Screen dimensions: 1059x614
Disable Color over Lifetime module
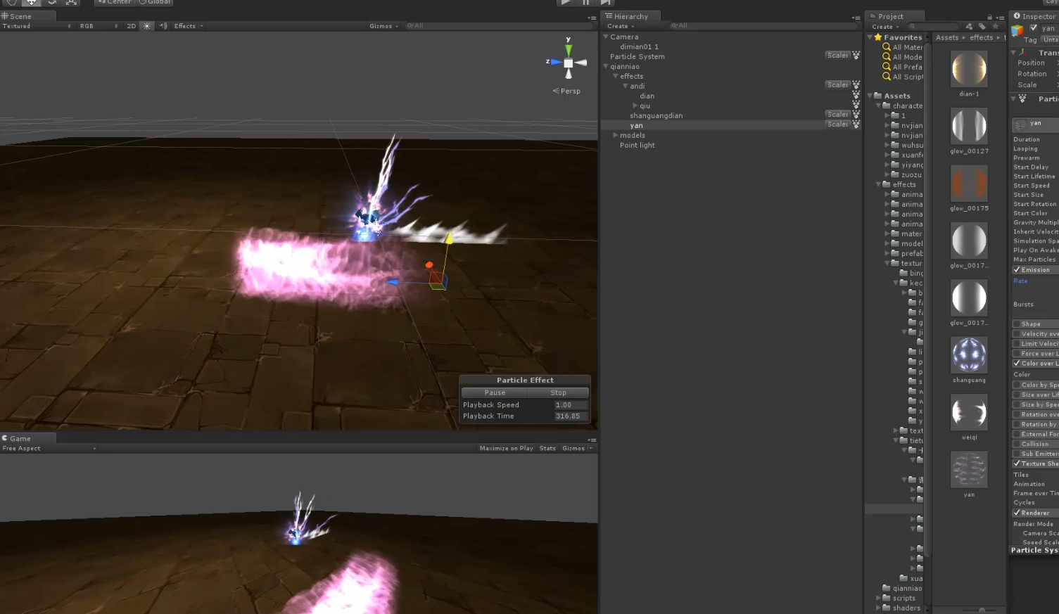[x=1017, y=364]
